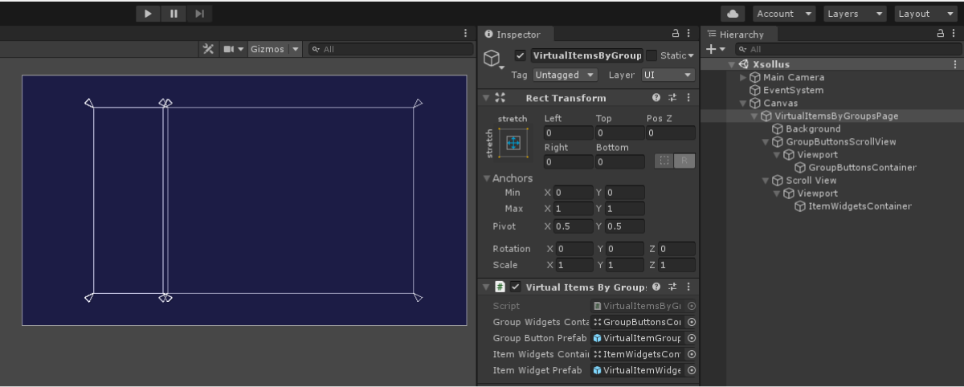This screenshot has width=964, height=387.
Task: Expand the Main Camera tree node
Action: coord(743,78)
